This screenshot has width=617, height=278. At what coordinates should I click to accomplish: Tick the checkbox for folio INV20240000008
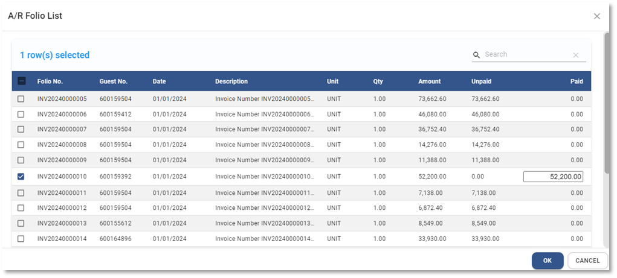tap(21, 145)
